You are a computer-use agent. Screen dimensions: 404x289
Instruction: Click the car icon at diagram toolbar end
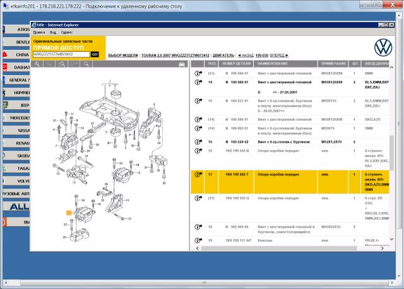(x=182, y=64)
